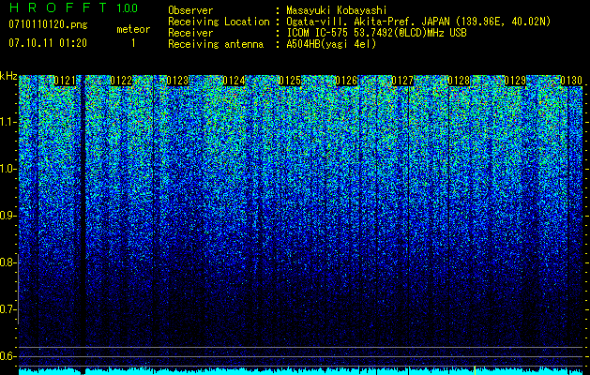Click the meteor count label
Image resolution: width=590 pixels, height=375 pixels.
coord(133,29)
